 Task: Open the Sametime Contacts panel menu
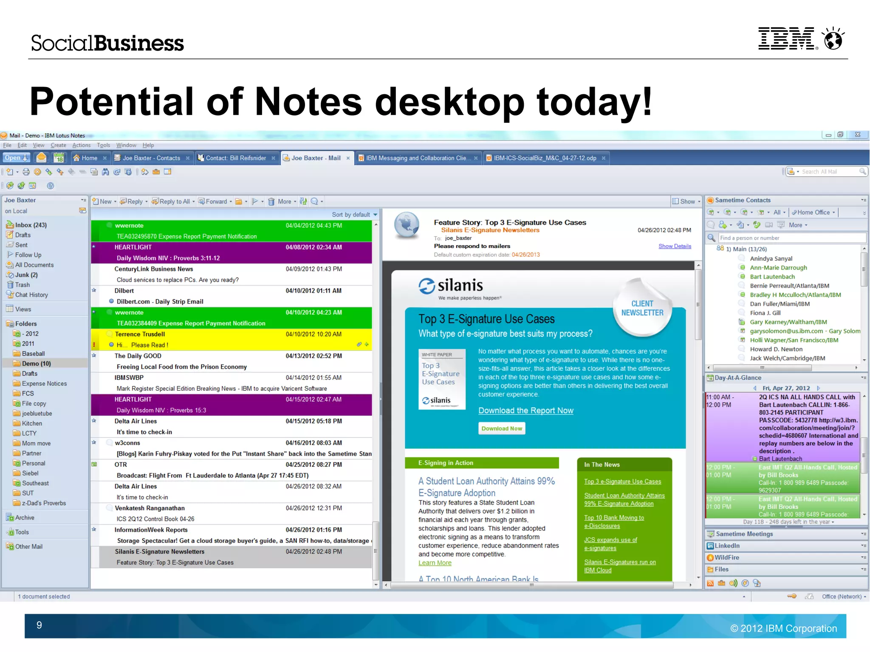point(863,200)
